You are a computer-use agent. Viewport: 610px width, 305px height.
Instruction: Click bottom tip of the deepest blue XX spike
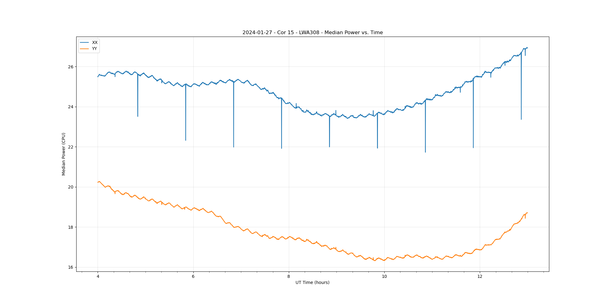(x=425, y=152)
